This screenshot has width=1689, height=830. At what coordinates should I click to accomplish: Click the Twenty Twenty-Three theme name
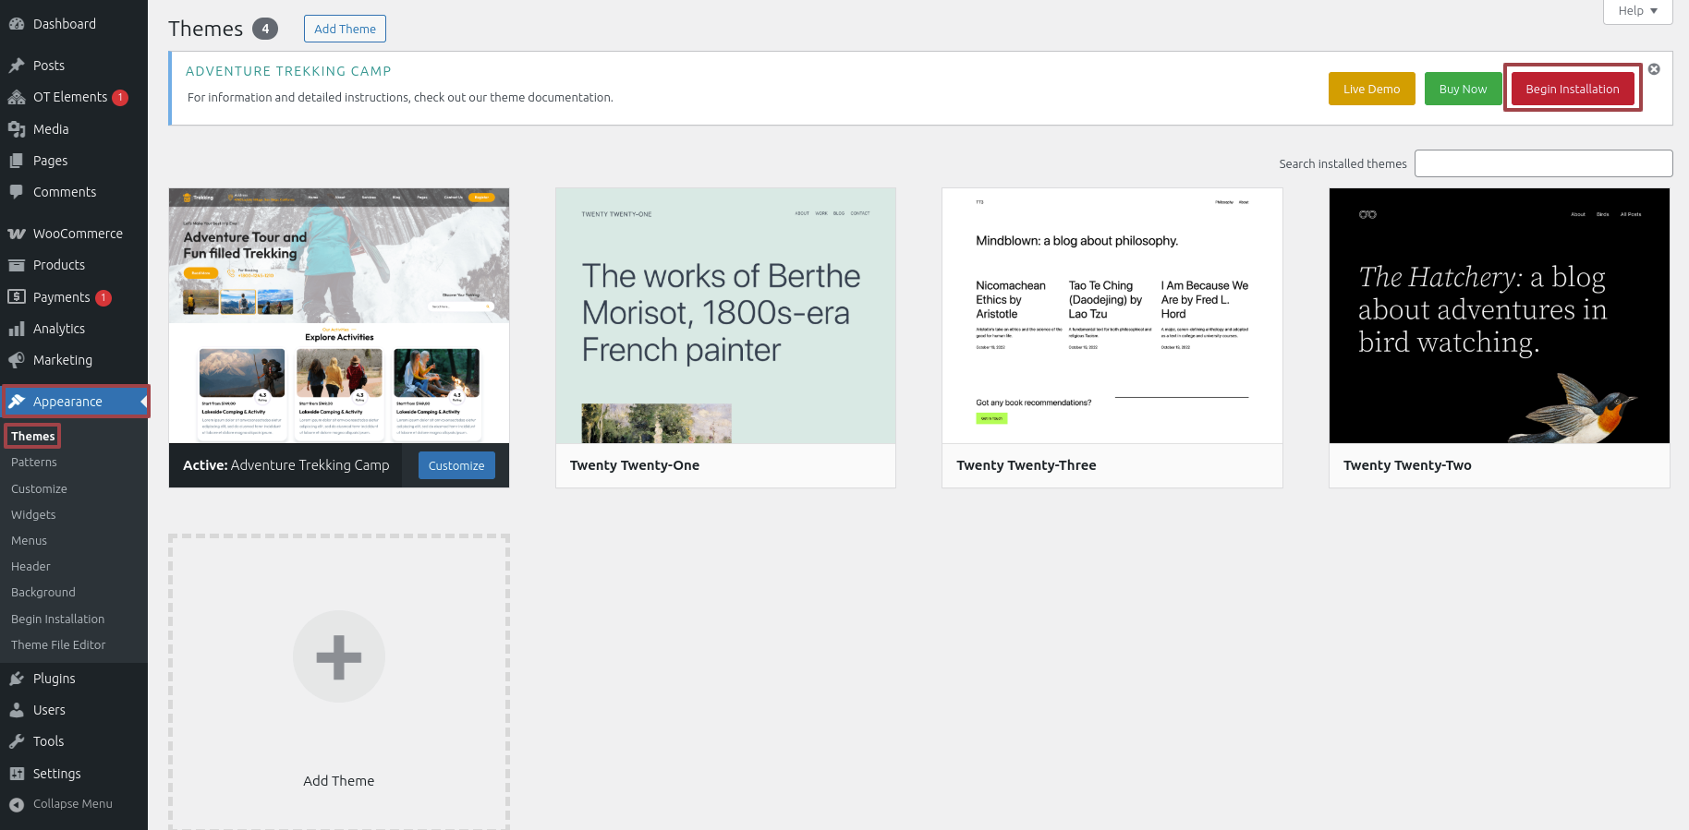click(x=1027, y=465)
